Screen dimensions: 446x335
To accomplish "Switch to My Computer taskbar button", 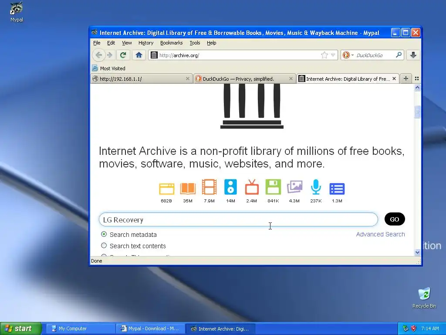I will [81, 328].
